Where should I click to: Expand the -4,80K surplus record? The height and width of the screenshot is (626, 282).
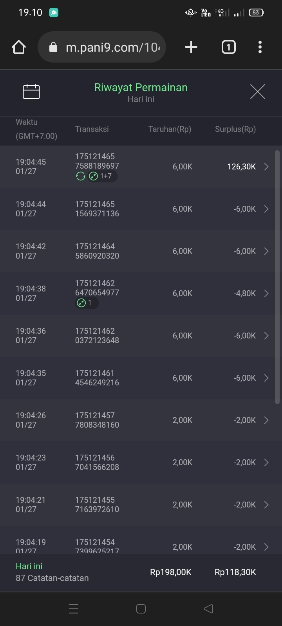click(266, 293)
